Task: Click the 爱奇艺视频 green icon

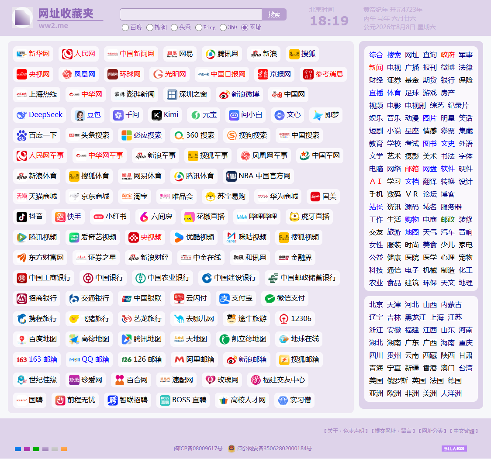Action: tap(74, 237)
